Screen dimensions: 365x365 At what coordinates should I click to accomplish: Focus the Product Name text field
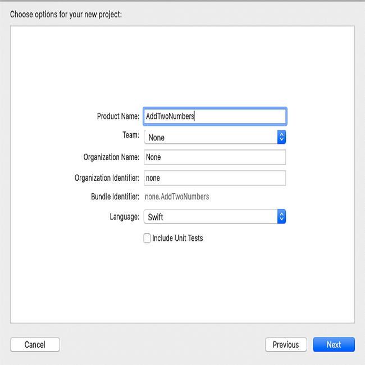pos(215,116)
